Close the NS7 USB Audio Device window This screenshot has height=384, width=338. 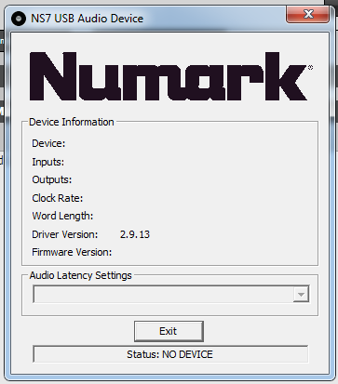[x=307, y=15]
